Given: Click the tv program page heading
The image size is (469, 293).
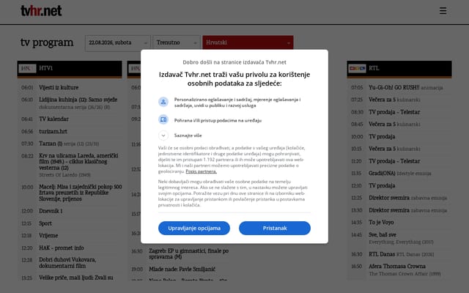Looking at the screenshot, I should (x=47, y=42).
